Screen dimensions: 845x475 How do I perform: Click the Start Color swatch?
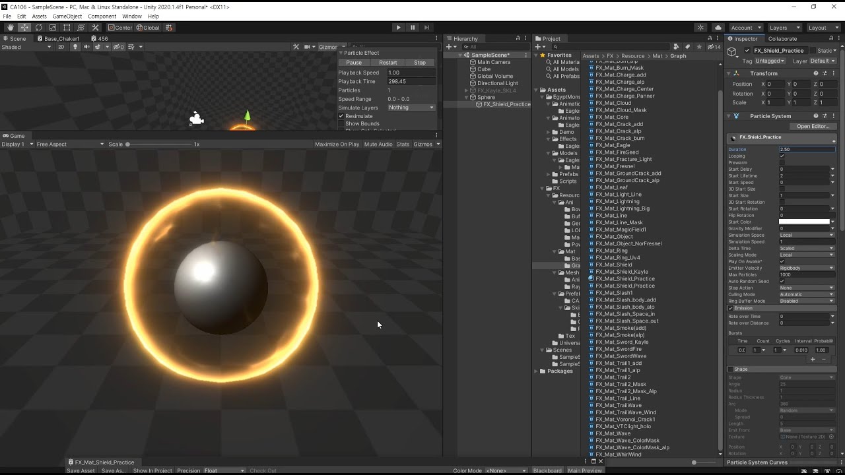click(804, 222)
